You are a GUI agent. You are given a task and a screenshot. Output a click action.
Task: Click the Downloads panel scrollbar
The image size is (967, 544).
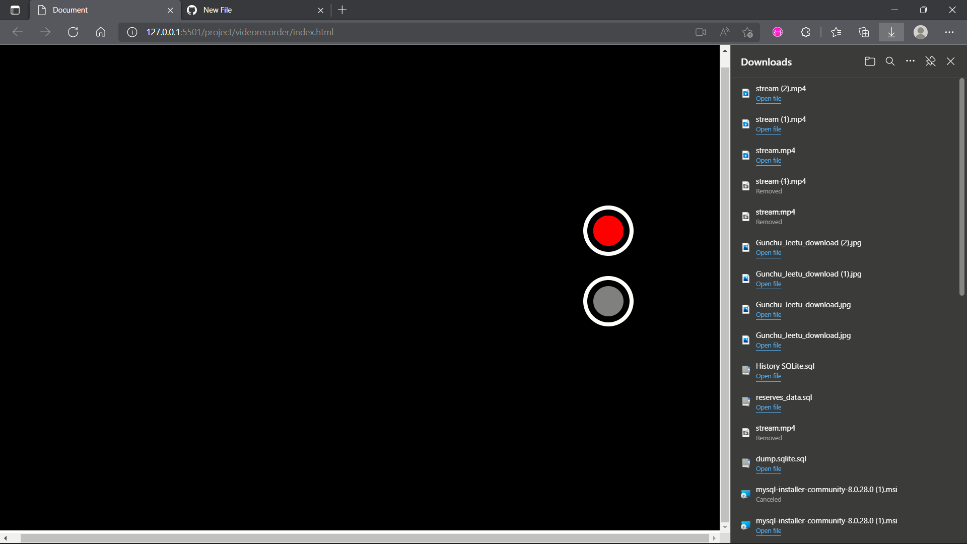click(x=961, y=186)
